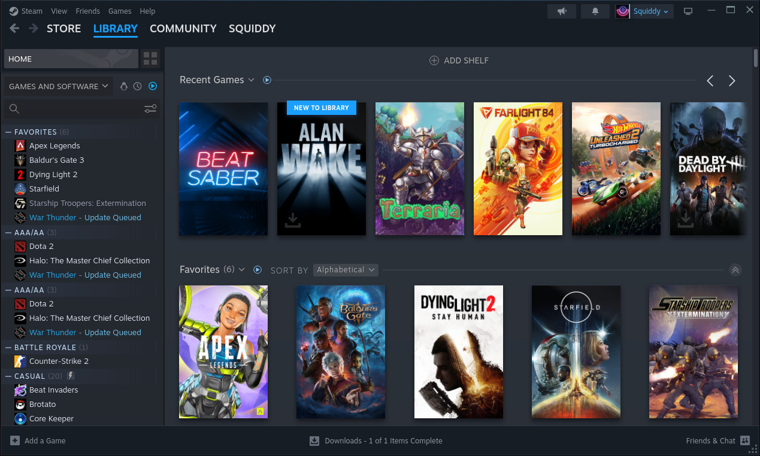
Task: Open Big Picture mode monitor icon
Action: click(x=688, y=11)
